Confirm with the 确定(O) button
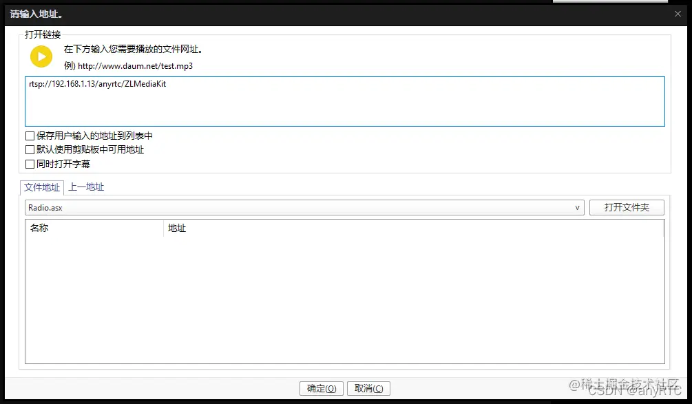This screenshot has height=404, width=692. pyautogui.click(x=322, y=389)
